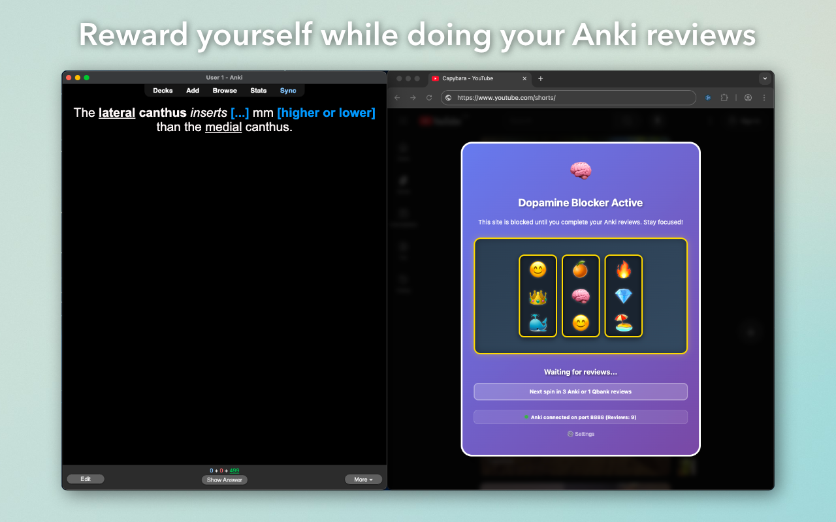Open Anki Decks view
Image resolution: width=836 pixels, height=522 pixels.
[163, 91]
